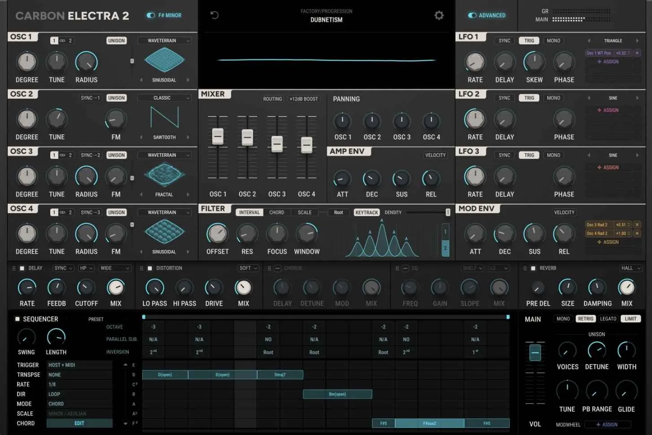652x435 pixels.
Task: Enable the DELAY effect checkbox
Action: (22, 268)
